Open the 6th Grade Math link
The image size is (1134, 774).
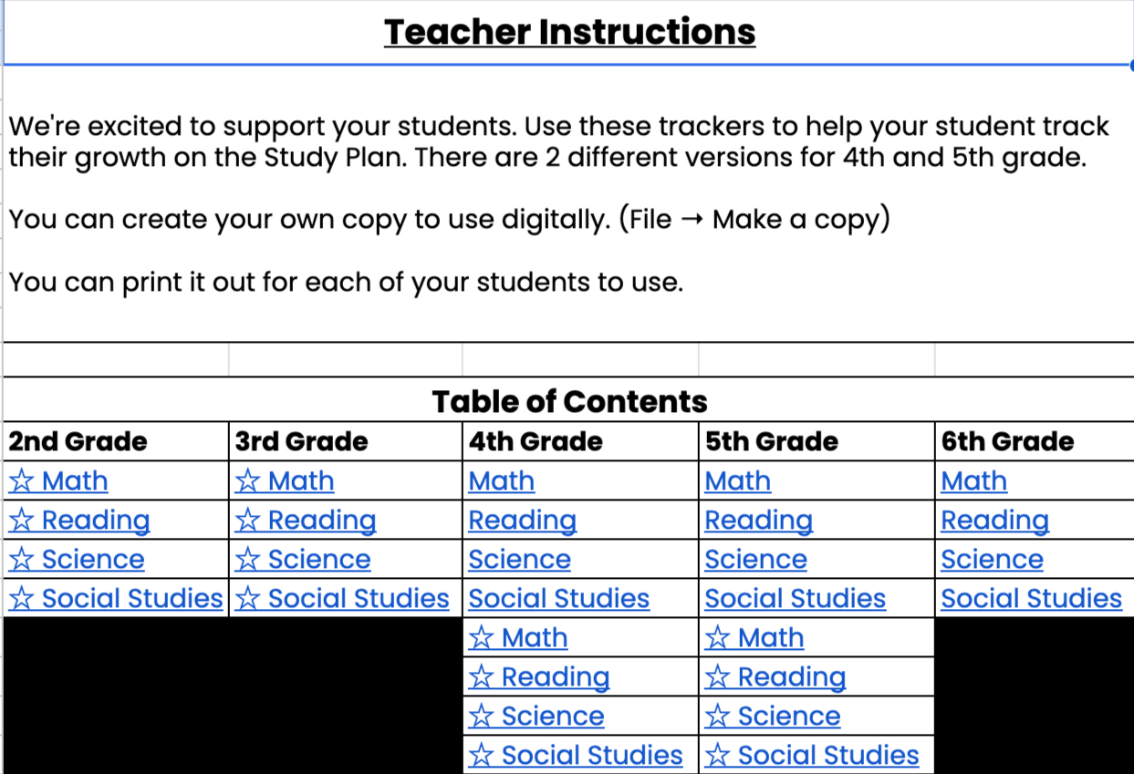point(974,480)
